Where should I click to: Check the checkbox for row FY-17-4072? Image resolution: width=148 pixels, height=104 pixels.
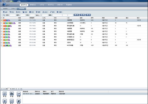pyautogui.click(x=2, y=23)
